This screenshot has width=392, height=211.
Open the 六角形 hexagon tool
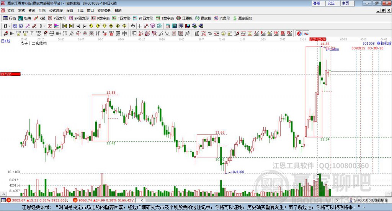click(222, 18)
